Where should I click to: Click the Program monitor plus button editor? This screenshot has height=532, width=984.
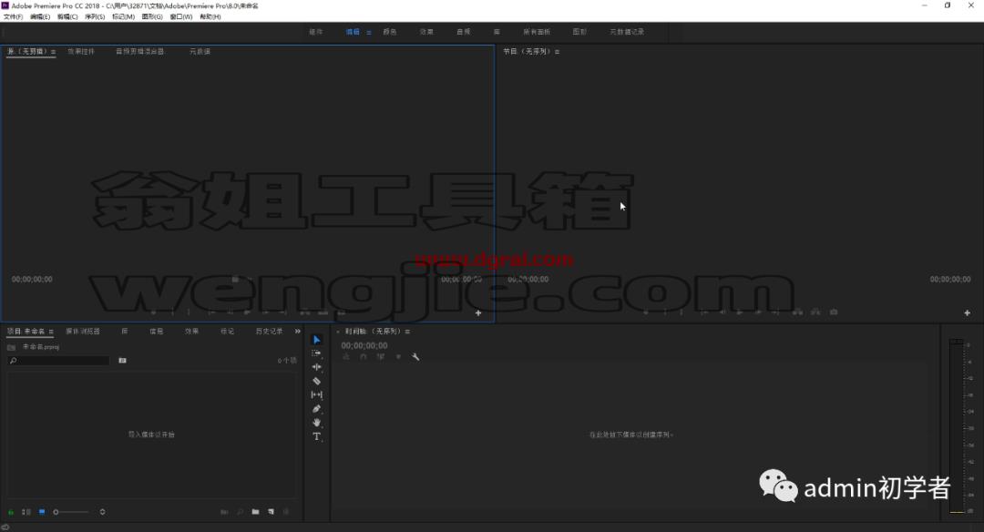967,312
